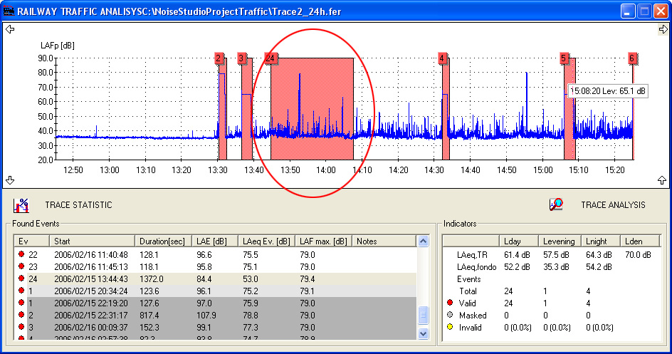Click the train icon in the title bar

pyautogui.click(x=9, y=11)
